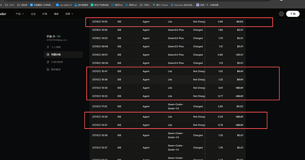This screenshot has height=160, width=305.
Task: Open the vxe-table v4 bookmark
Action: [x=64, y=5]
